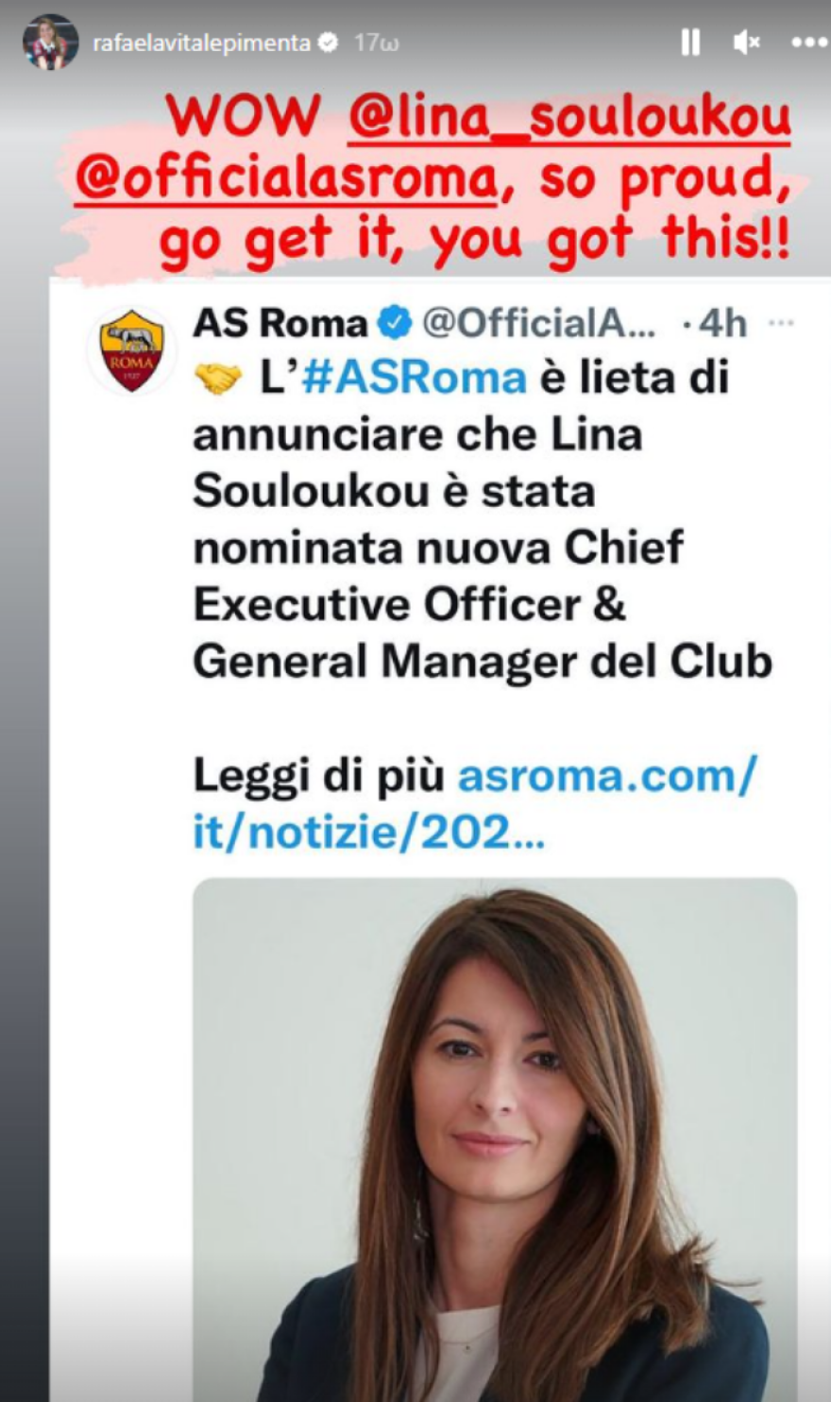Screen dimensions: 831x1402
Task: Open the story more options menu
Action: coord(808,42)
